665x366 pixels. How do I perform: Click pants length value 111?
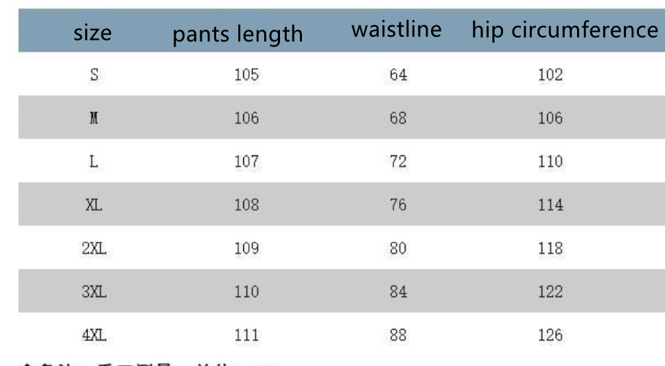coord(246,335)
